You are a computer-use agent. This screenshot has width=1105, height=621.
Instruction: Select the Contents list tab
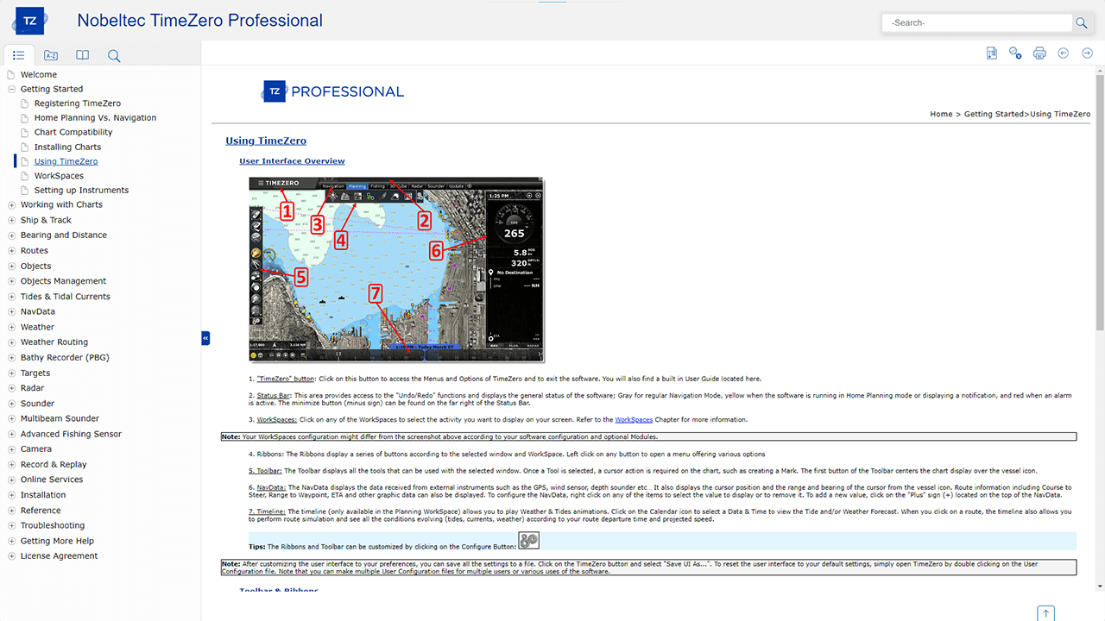(x=19, y=55)
